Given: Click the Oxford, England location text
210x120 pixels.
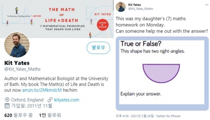Looking at the screenshot, I should [27, 100].
